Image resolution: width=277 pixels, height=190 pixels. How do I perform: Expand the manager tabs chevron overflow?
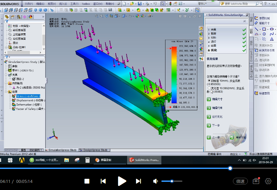click(43, 17)
